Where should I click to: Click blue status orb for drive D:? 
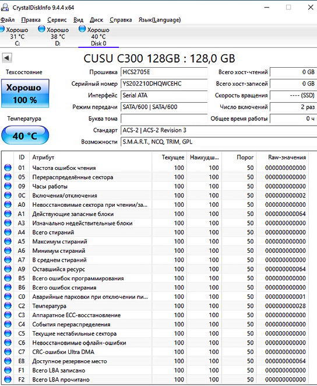pyautogui.click(x=42, y=29)
